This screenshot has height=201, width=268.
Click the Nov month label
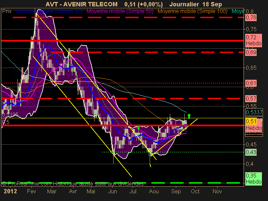coord(217,191)
